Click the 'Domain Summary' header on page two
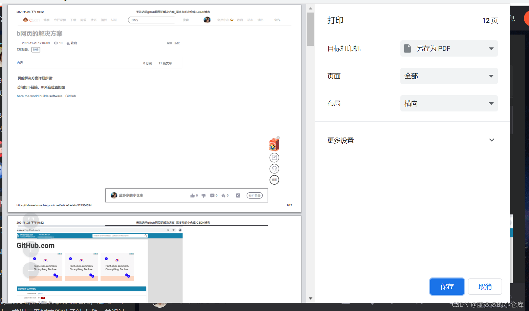 [x=82, y=289]
